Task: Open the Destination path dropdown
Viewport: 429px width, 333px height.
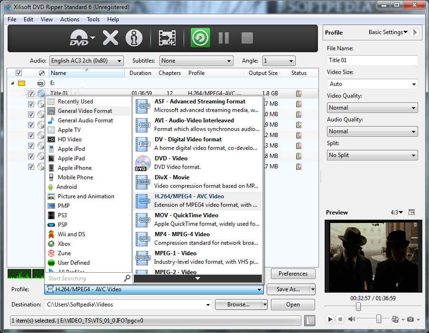Action: coord(208,305)
